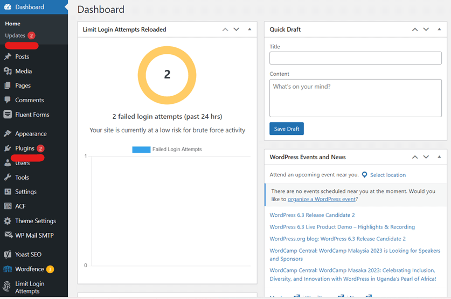
Task: Open the Updates submenu item
Action: (15, 35)
